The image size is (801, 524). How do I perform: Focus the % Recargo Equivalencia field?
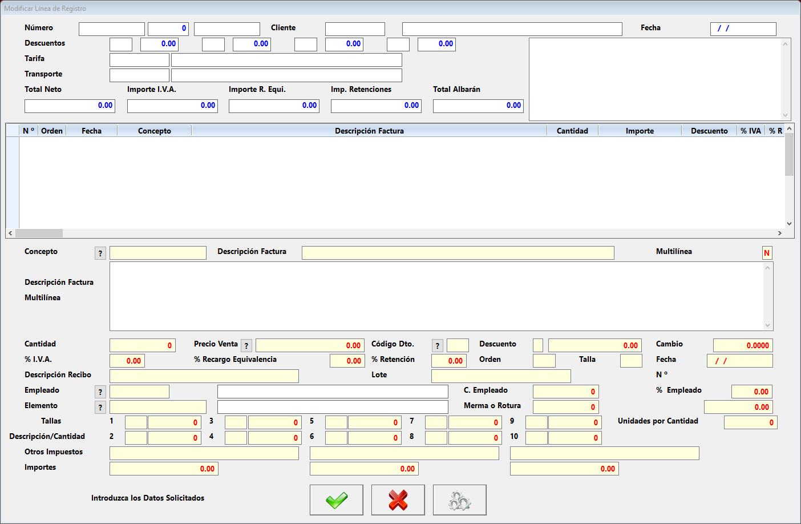[347, 361]
